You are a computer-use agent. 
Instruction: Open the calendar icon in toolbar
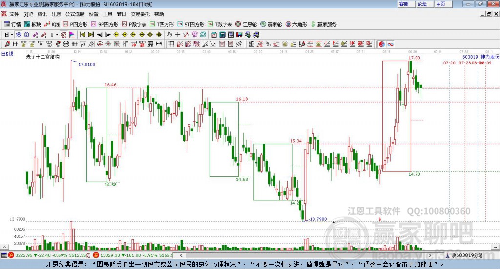pos(214,35)
